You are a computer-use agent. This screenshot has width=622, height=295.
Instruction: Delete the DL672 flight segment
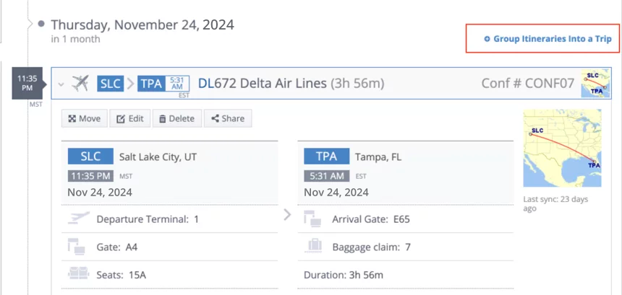[x=177, y=118]
